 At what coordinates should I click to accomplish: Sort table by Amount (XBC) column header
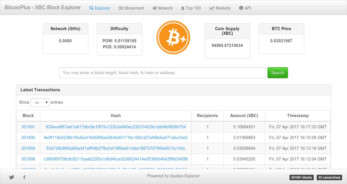point(244,116)
